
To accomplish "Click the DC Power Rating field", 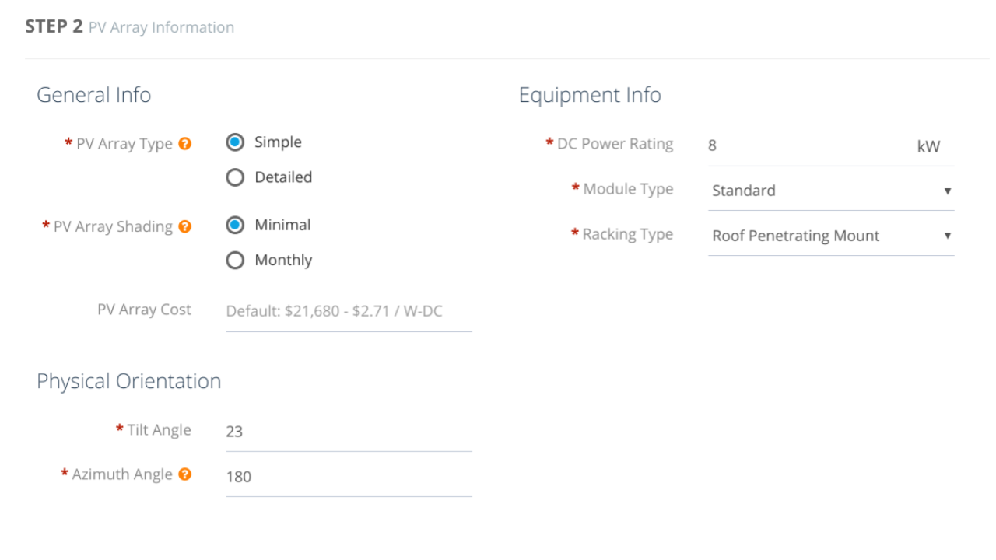I will tap(809, 145).
